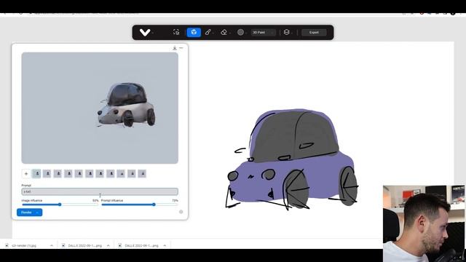Expand options for the last DALL·E png download
Image resolution: width=466 pixels, height=262 pixels.
pyautogui.click(x=165, y=246)
